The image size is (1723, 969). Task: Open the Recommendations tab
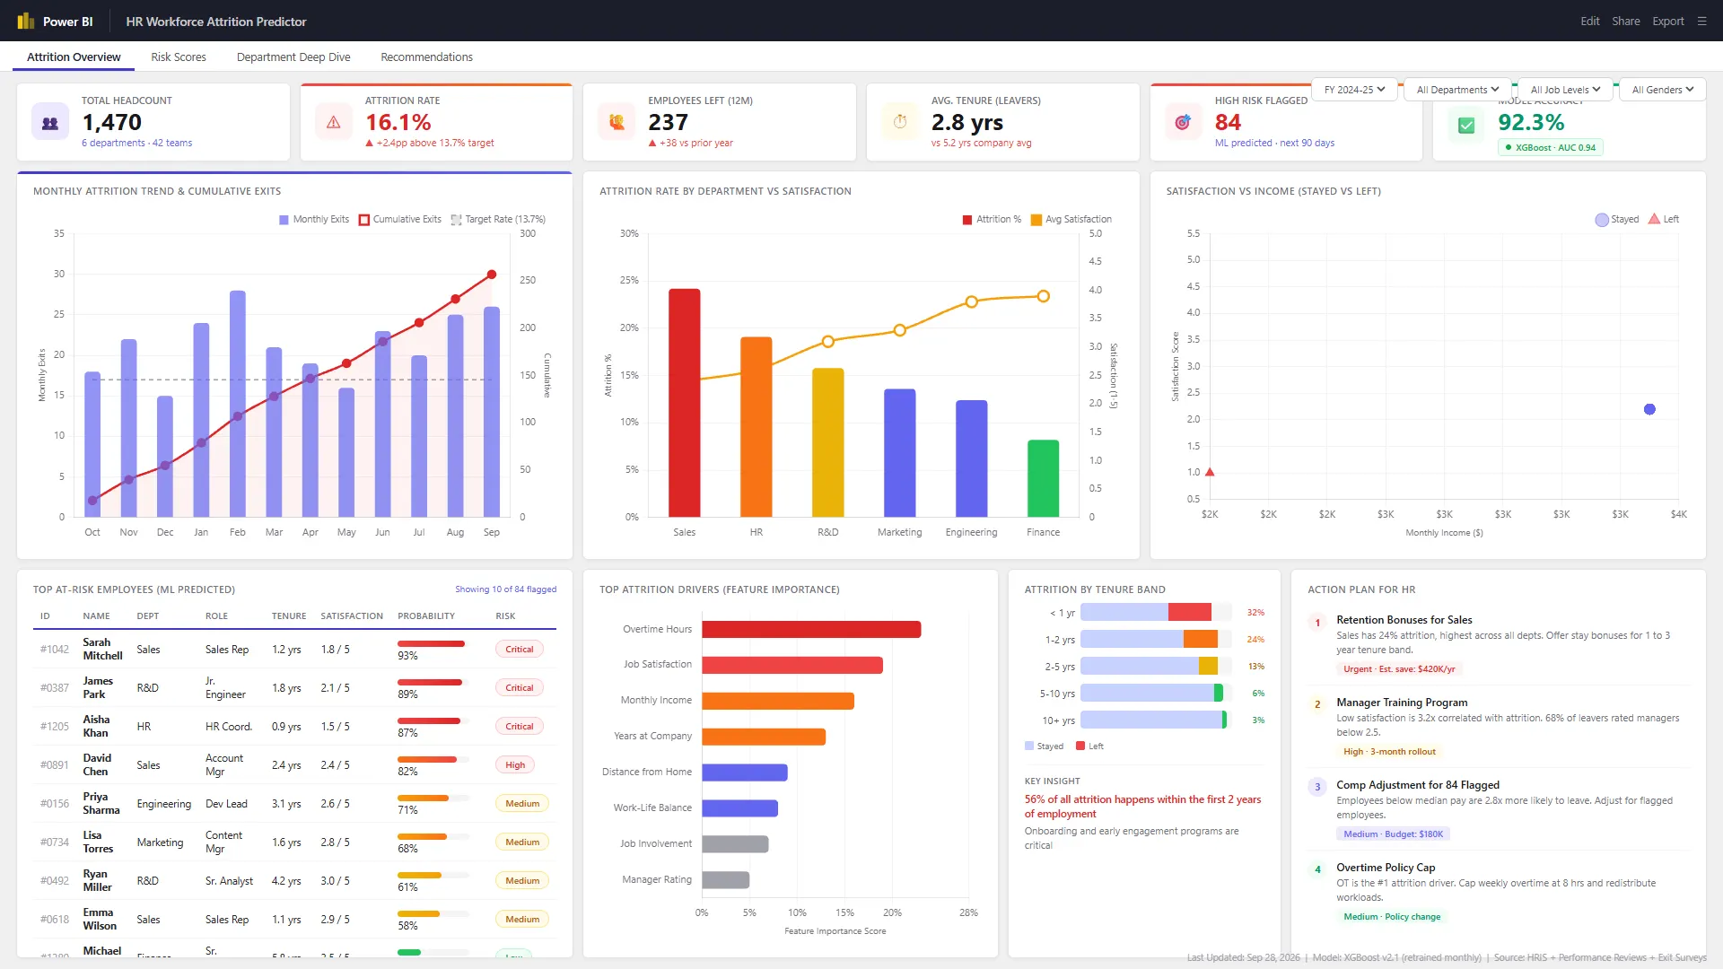click(426, 57)
